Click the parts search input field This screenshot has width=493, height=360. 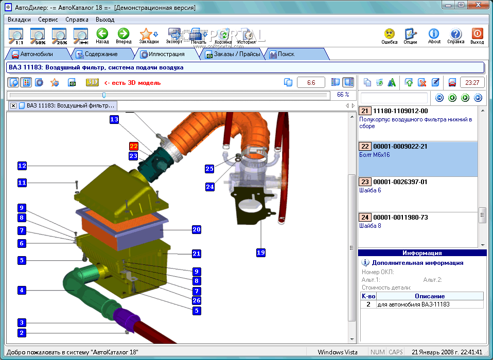[x=394, y=98]
